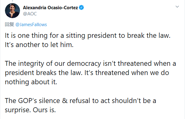
Task: Open the tweet options chevron menu
Action: point(177,7)
